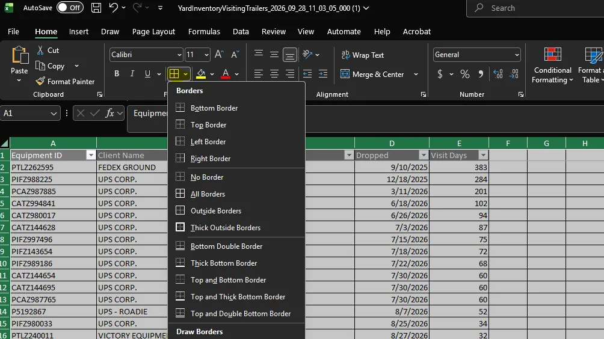
Task: Toggle Underline formatting
Action: pos(147,73)
